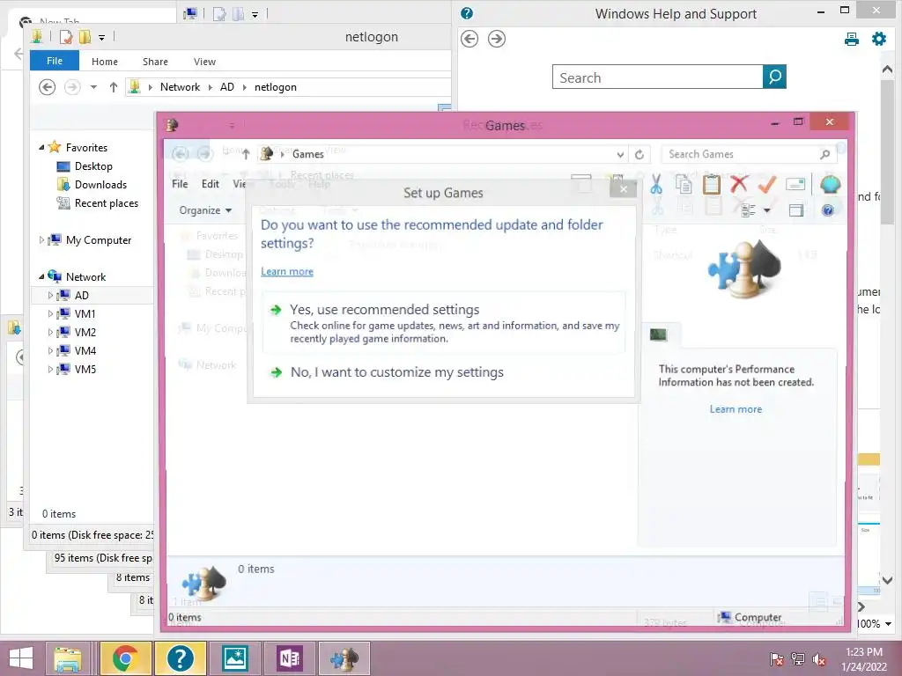Go up one level in Games window
902x676 pixels.
point(246,154)
